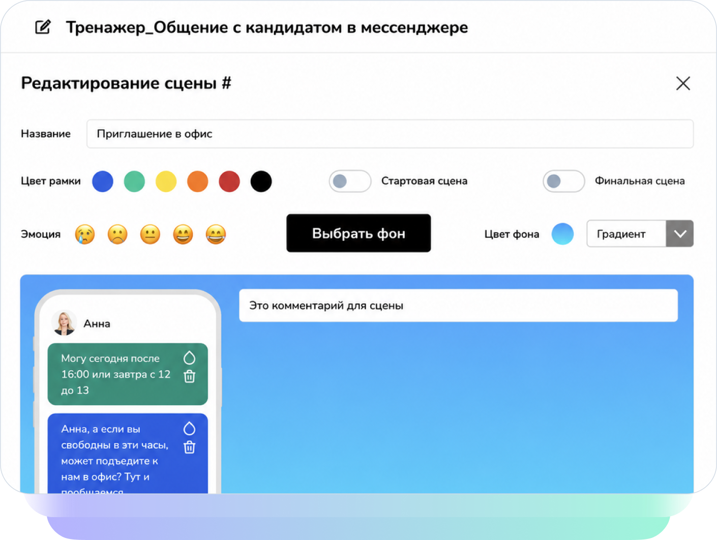Click the edit pencil icon beside title
The width and height of the screenshot is (717, 540).
[x=43, y=27]
